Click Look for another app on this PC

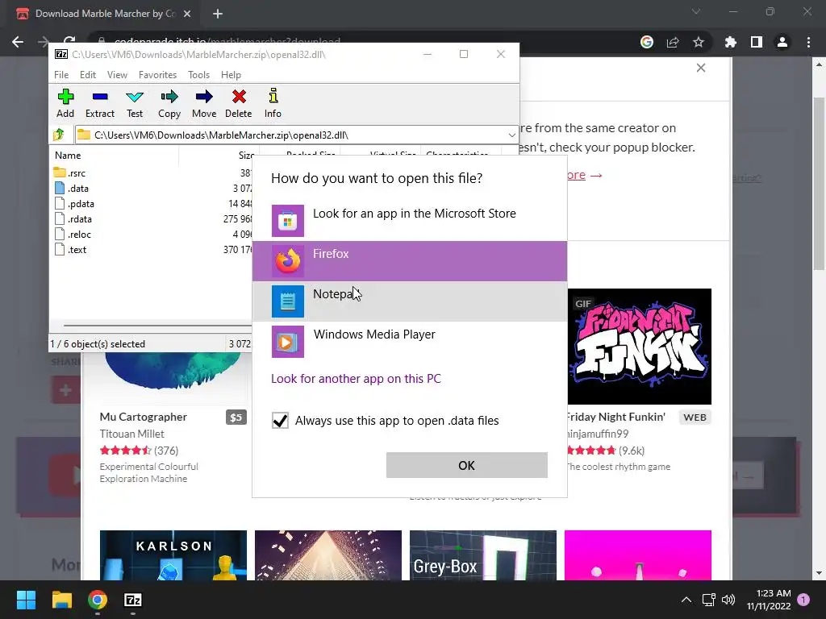pos(356,379)
